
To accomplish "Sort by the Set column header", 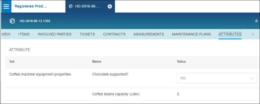I will pos(12,62).
